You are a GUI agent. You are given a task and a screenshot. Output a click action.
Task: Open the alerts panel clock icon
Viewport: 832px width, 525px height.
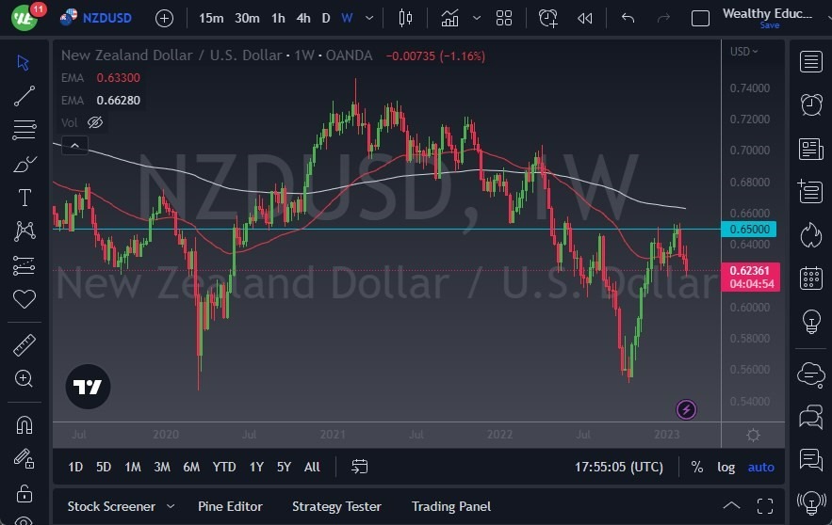[x=810, y=104]
